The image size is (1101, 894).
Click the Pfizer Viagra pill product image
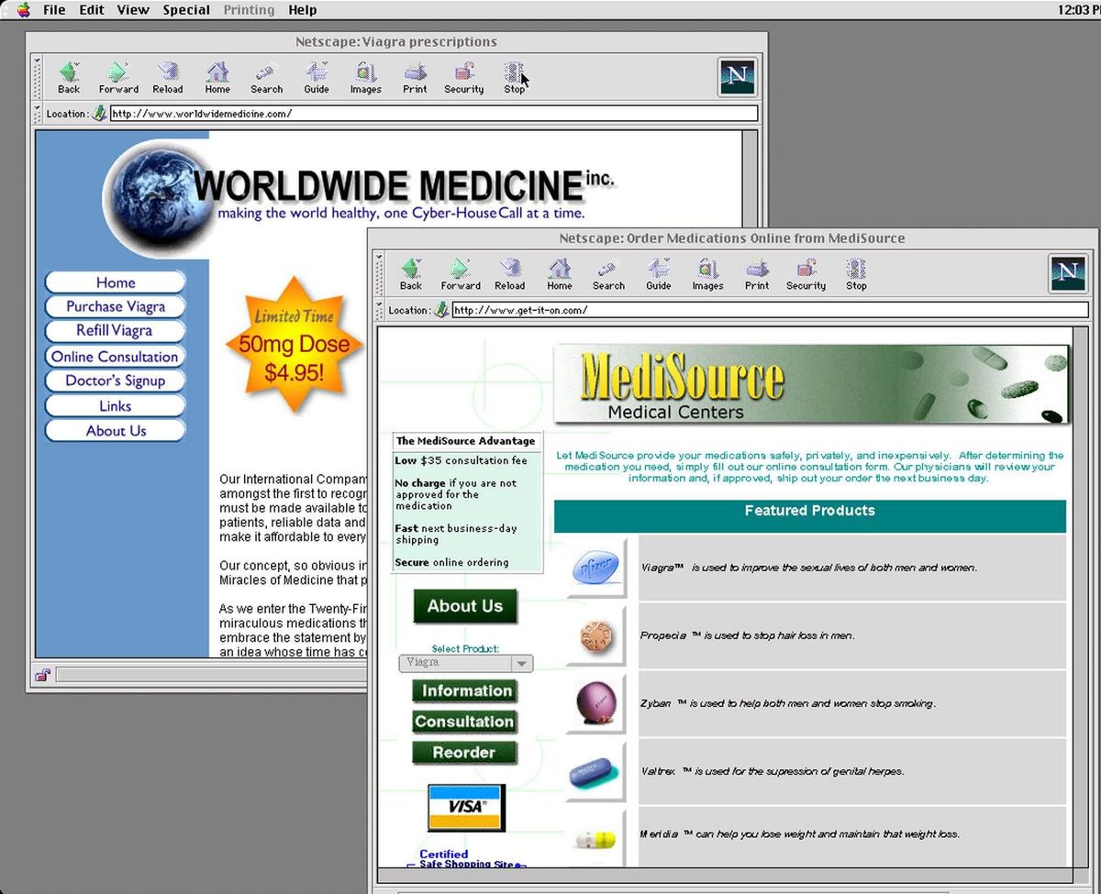(595, 568)
